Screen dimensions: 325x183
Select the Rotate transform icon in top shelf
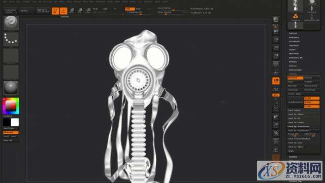pyautogui.click(x=88, y=11)
